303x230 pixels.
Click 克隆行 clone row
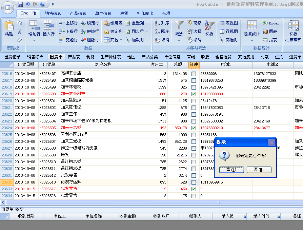pyautogui.click(x=68, y=40)
